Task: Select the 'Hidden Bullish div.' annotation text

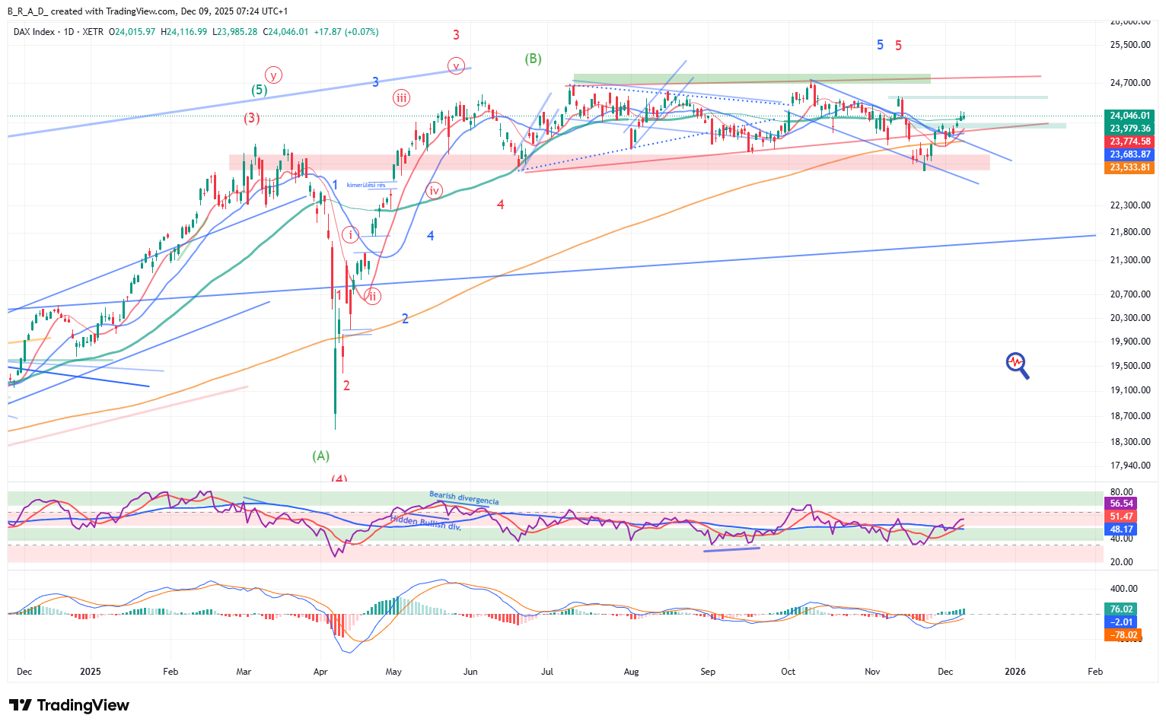Action: [x=426, y=522]
